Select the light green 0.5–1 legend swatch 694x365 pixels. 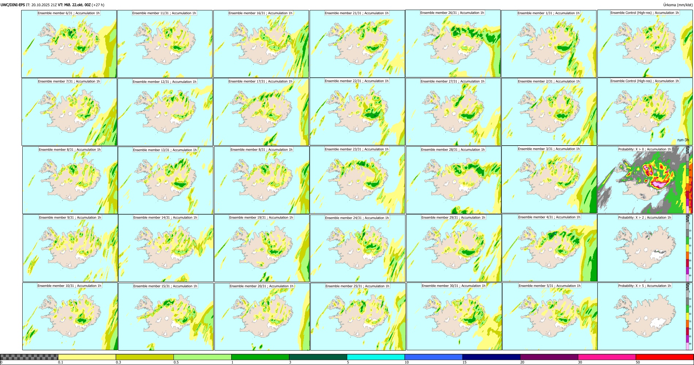click(x=202, y=357)
